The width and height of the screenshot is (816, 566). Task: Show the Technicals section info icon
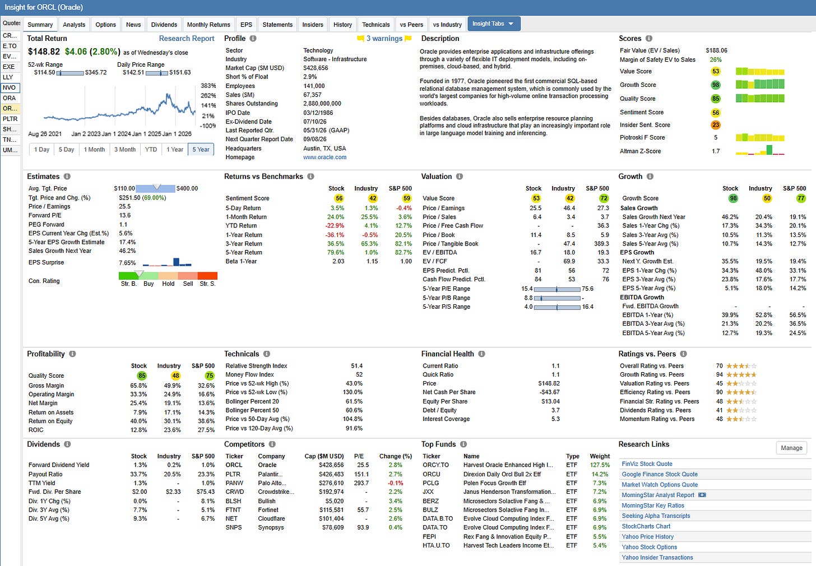pyautogui.click(x=266, y=354)
